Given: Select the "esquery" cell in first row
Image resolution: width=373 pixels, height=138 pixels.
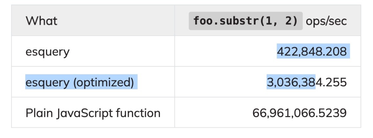Looking at the screenshot, I should tap(47, 52).
